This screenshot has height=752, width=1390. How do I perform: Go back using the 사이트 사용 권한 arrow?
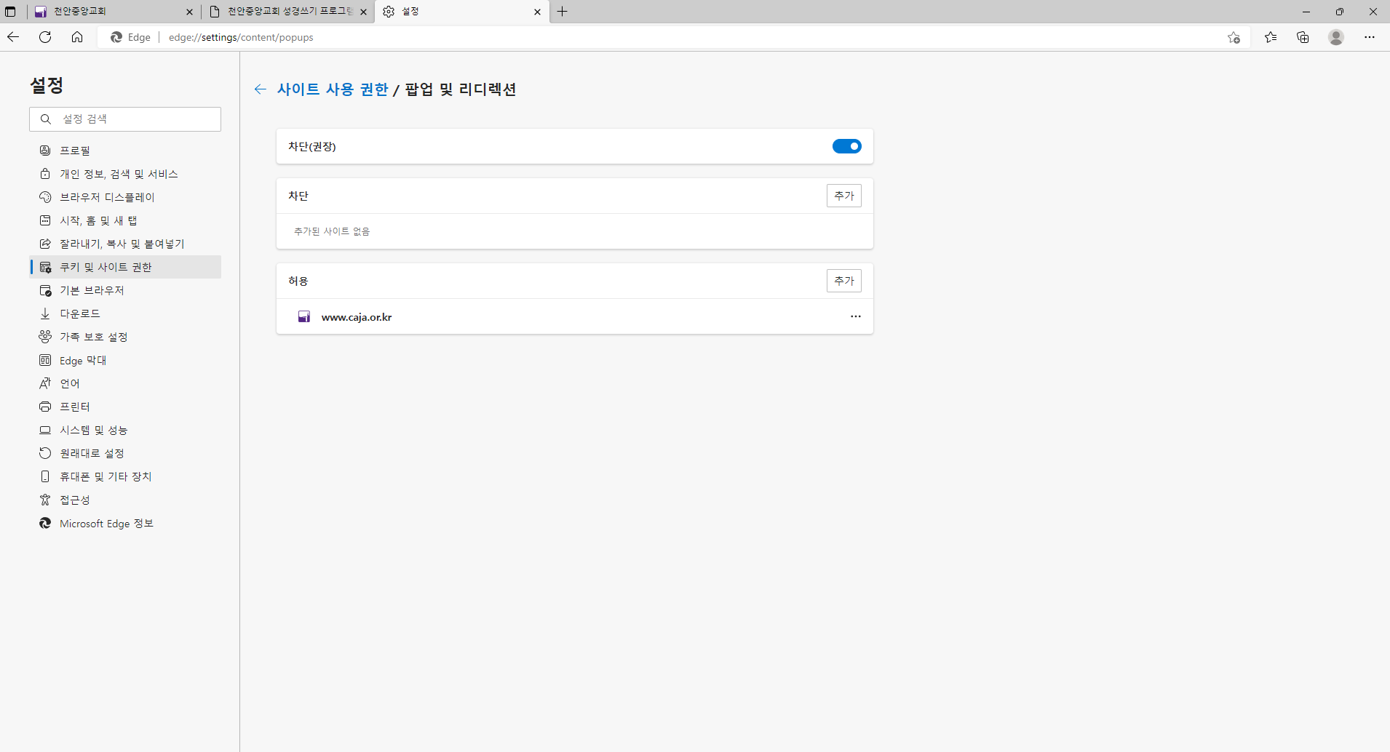pyautogui.click(x=260, y=89)
